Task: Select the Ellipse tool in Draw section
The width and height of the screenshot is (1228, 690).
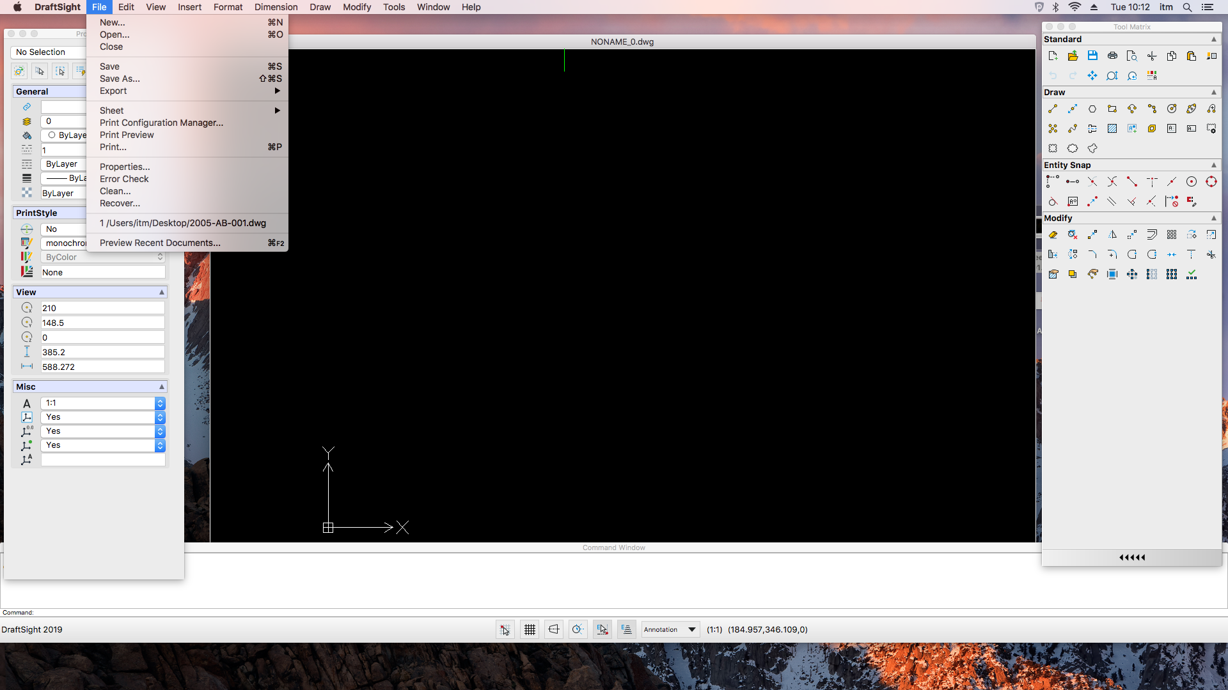Action: [x=1192, y=109]
